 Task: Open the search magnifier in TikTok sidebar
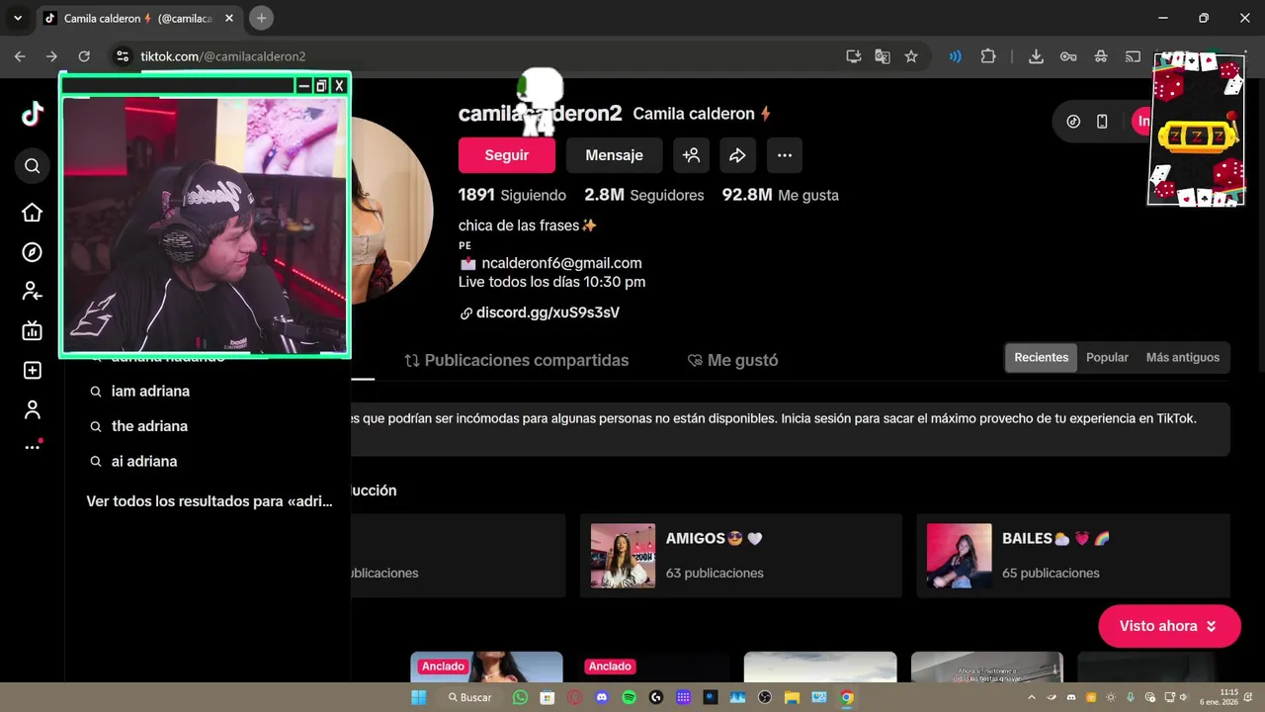click(32, 166)
